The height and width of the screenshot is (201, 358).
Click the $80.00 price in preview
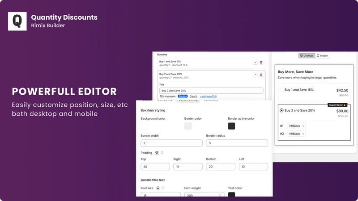click(x=342, y=111)
